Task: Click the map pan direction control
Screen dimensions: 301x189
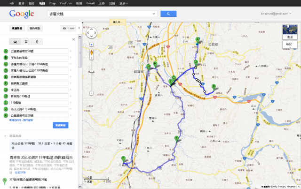Action: click(92, 33)
